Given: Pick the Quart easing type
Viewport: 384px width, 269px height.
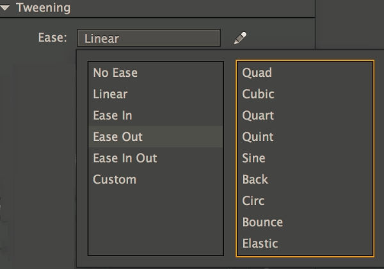Looking at the screenshot, I should (258, 115).
